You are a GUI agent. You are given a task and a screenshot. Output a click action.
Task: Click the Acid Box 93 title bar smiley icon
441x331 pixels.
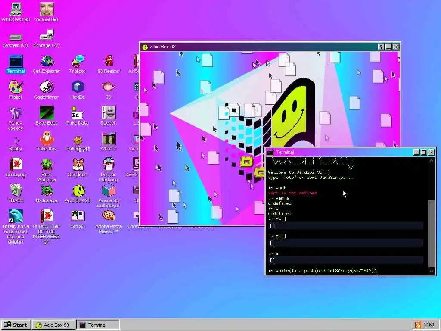click(x=145, y=47)
